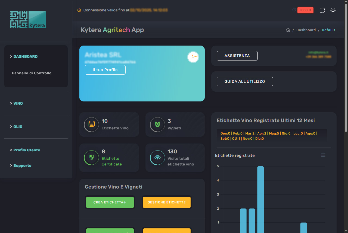
Task: Expand the OLIO sidebar section
Action: click(x=18, y=127)
